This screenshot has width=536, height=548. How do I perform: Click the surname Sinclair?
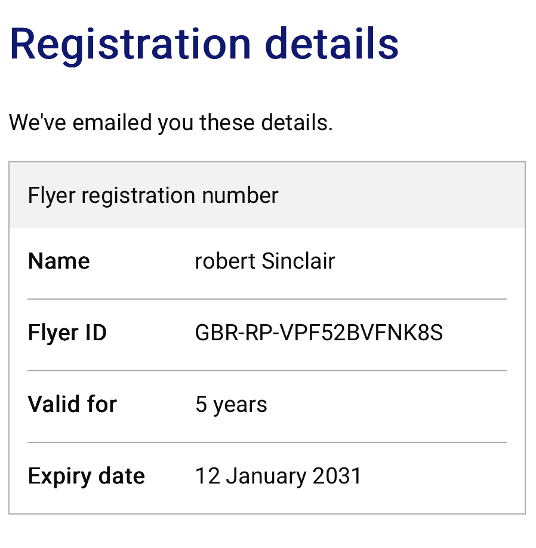tap(298, 261)
